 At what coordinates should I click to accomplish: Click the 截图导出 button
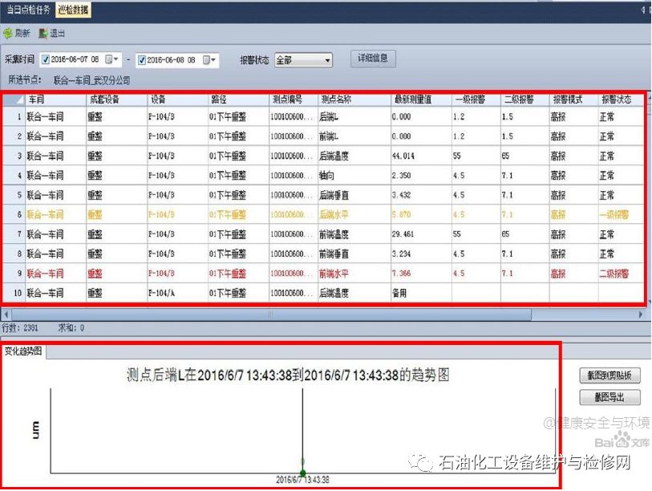pyautogui.click(x=609, y=397)
